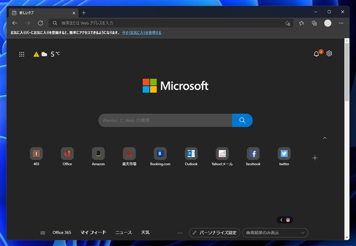356x246 pixels.
Task: Open page settings gear icon
Action: (x=329, y=54)
